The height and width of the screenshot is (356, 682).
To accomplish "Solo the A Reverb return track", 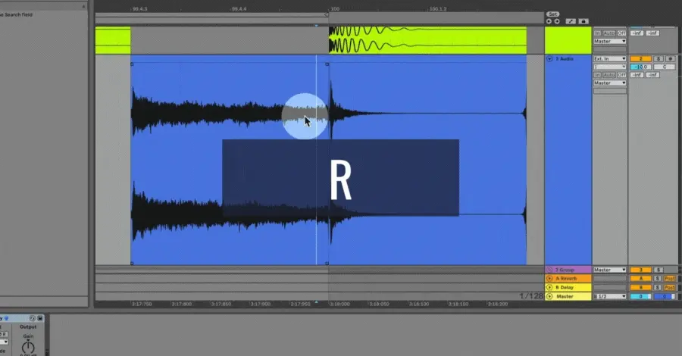I will 658,279.
